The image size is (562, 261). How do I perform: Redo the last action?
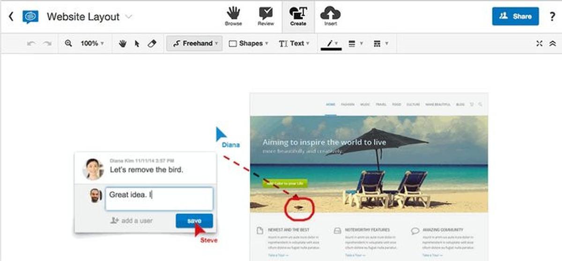tap(47, 43)
